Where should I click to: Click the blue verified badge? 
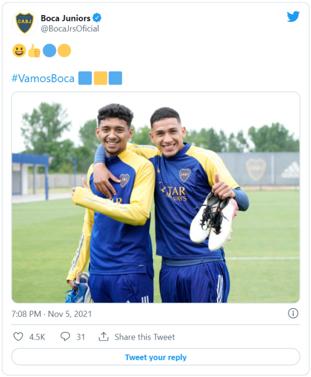97,18
